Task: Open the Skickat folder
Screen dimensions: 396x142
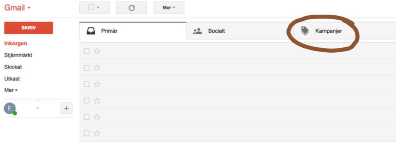Action: pos(12,67)
